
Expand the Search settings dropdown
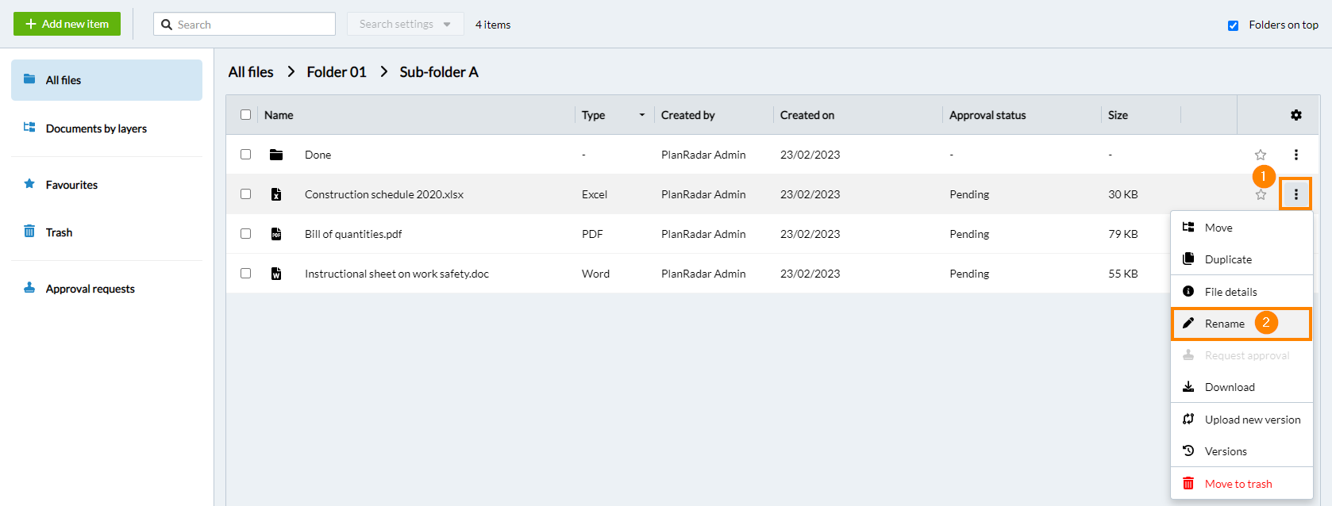point(405,25)
